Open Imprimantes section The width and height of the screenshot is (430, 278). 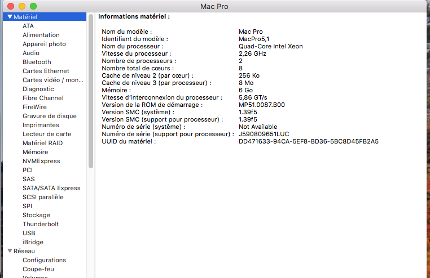(x=41, y=125)
